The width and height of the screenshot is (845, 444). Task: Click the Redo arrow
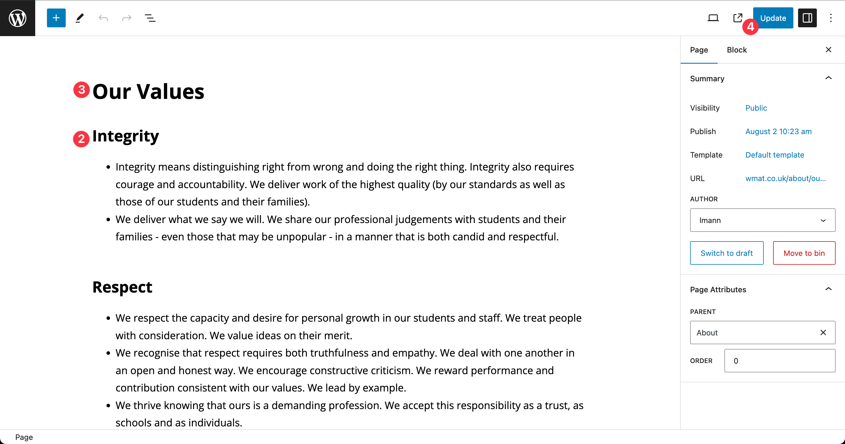click(127, 18)
